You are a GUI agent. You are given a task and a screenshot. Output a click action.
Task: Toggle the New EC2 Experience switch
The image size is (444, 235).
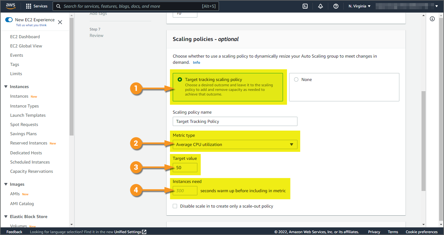click(x=9, y=20)
